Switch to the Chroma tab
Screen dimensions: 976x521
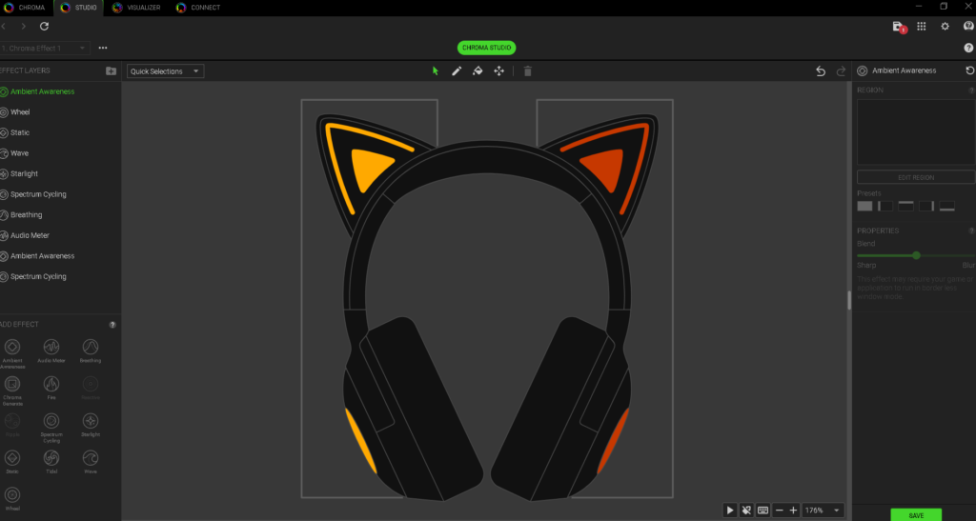25,8
